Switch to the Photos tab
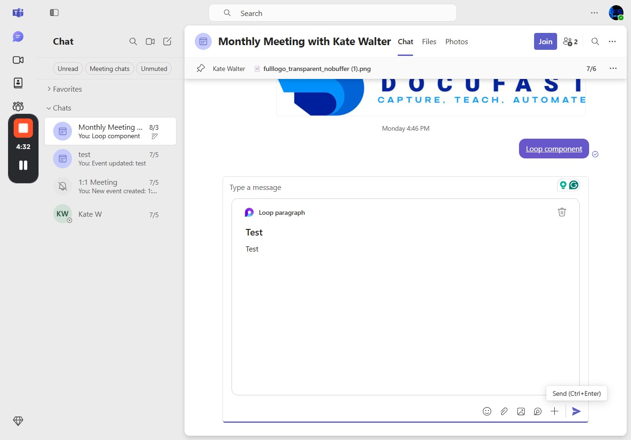This screenshot has height=440, width=631. [456, 41]
